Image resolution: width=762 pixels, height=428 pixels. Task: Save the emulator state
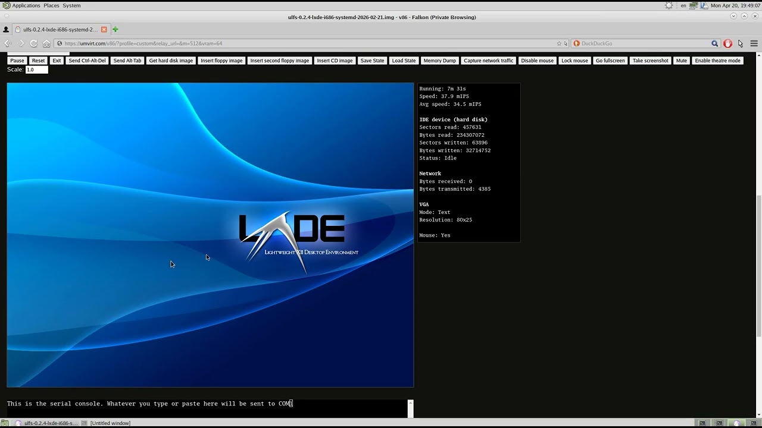pyautogui.click(x=372, y=61)
